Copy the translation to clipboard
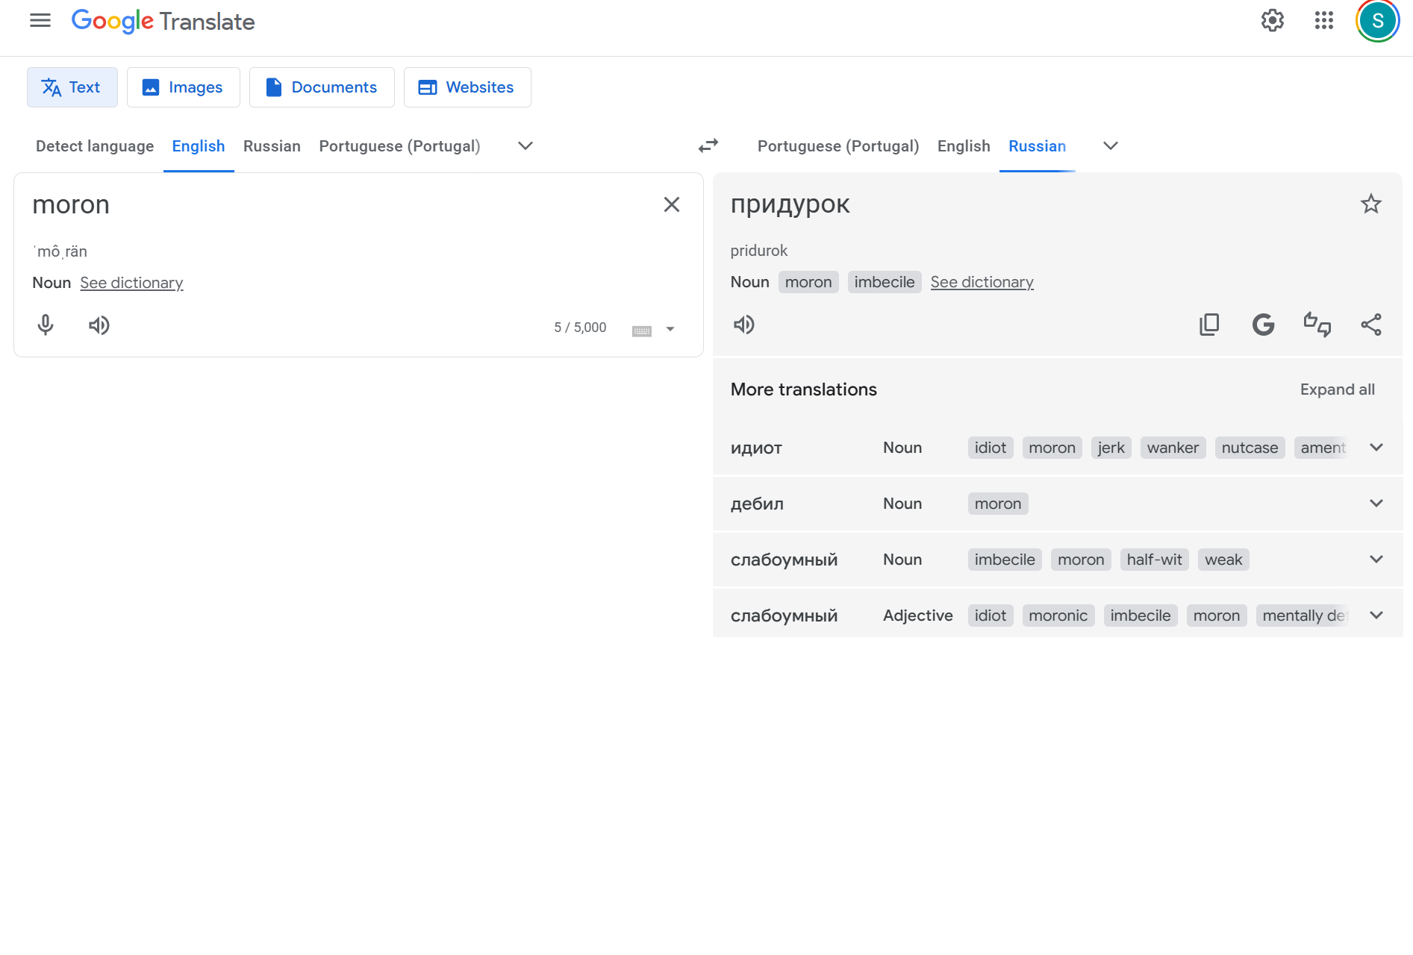The height and width of the screenshot is (955, 1413). [x=1209, y=325]
